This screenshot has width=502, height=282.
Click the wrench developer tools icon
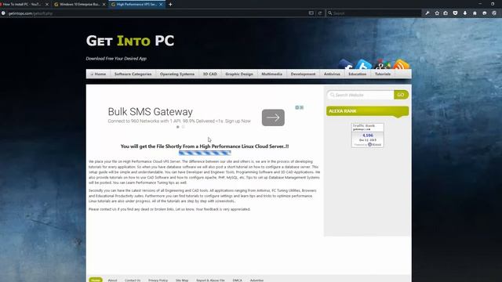click(x=427, y=13)
